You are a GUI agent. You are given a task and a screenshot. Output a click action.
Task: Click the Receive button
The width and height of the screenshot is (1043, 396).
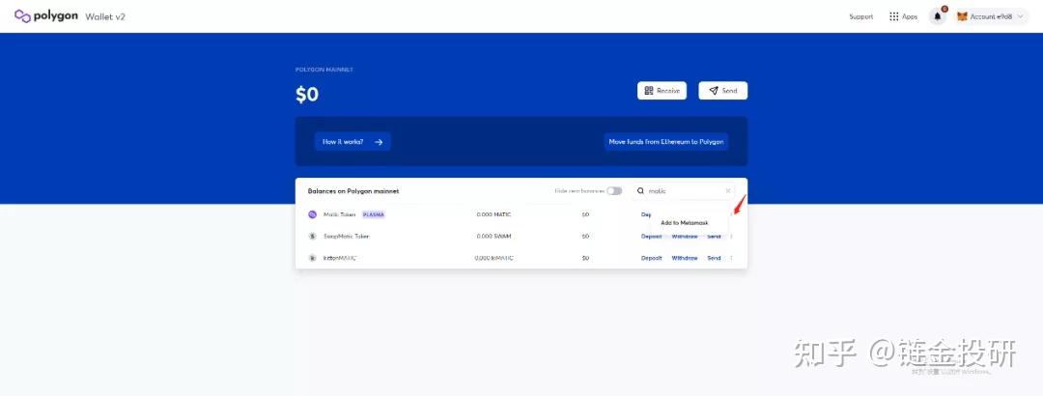click(x=662, y=91)
